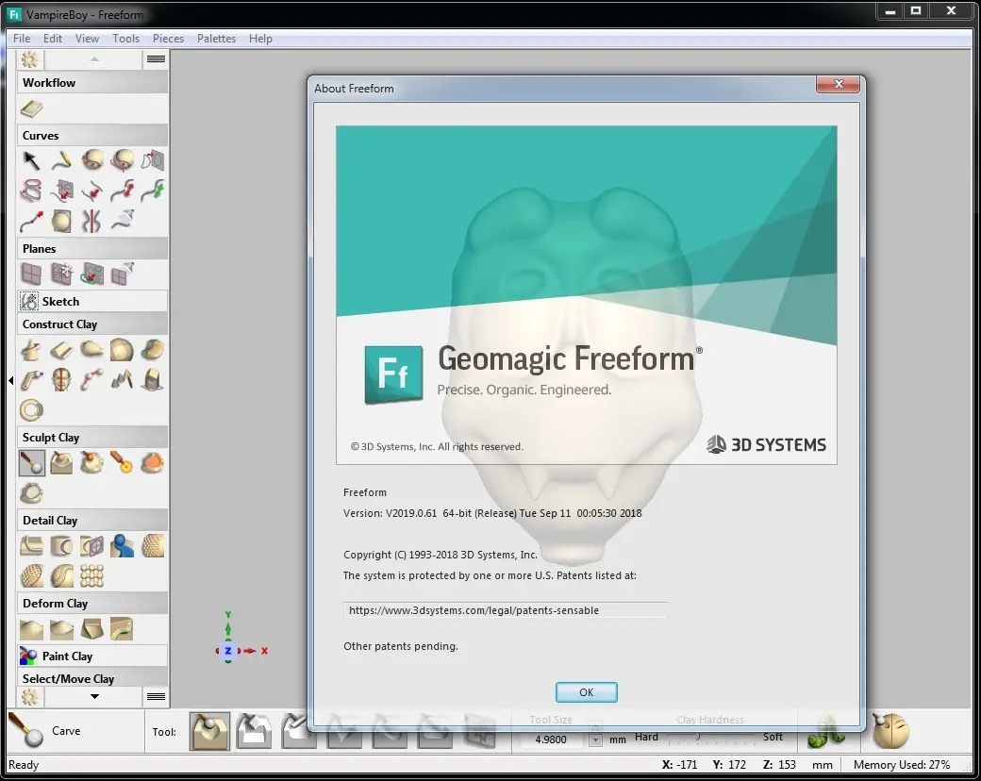Click the green clay pieces icon in bottom bar
Screen dimensions: 981x781
(x=826, y=732)
